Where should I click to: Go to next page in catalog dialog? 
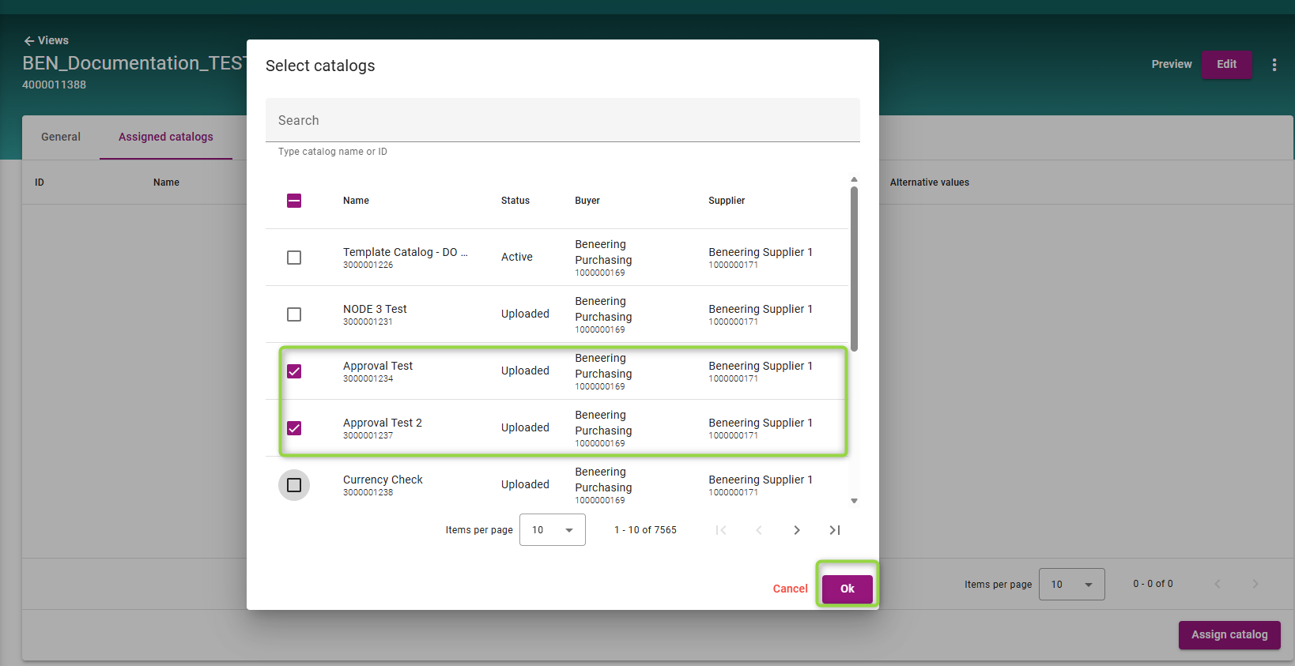(x=796, y=530)
